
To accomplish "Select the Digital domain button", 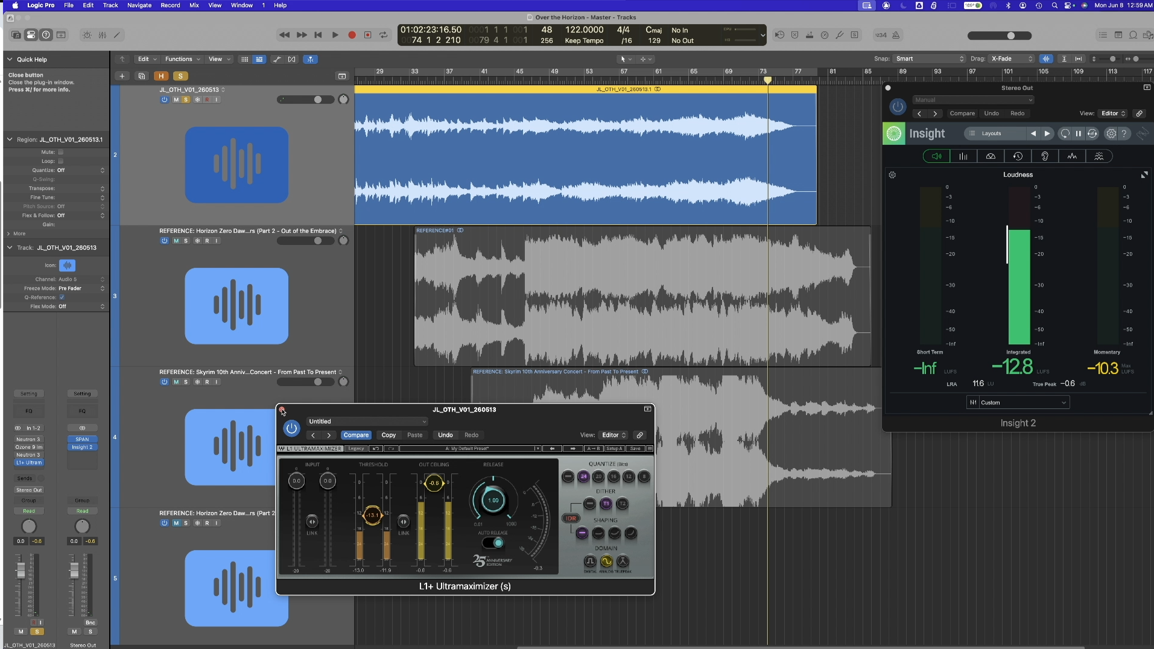I will 591,562.
